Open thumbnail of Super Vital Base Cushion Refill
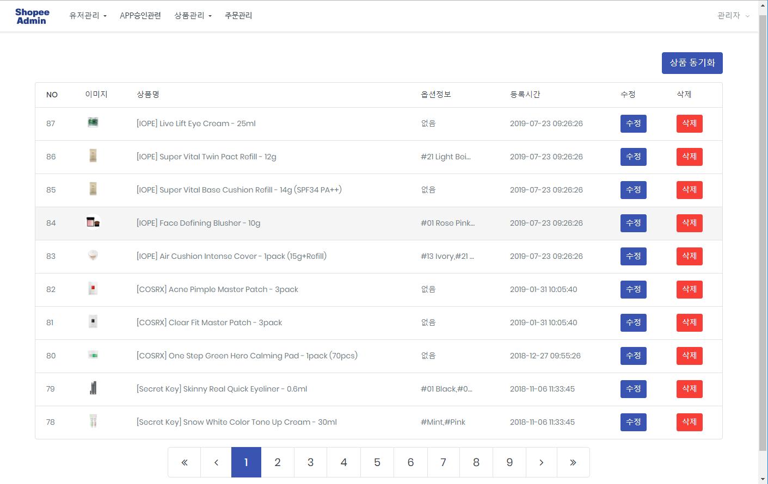Viewport: 768px width, 484px height. tap(93, 189)
